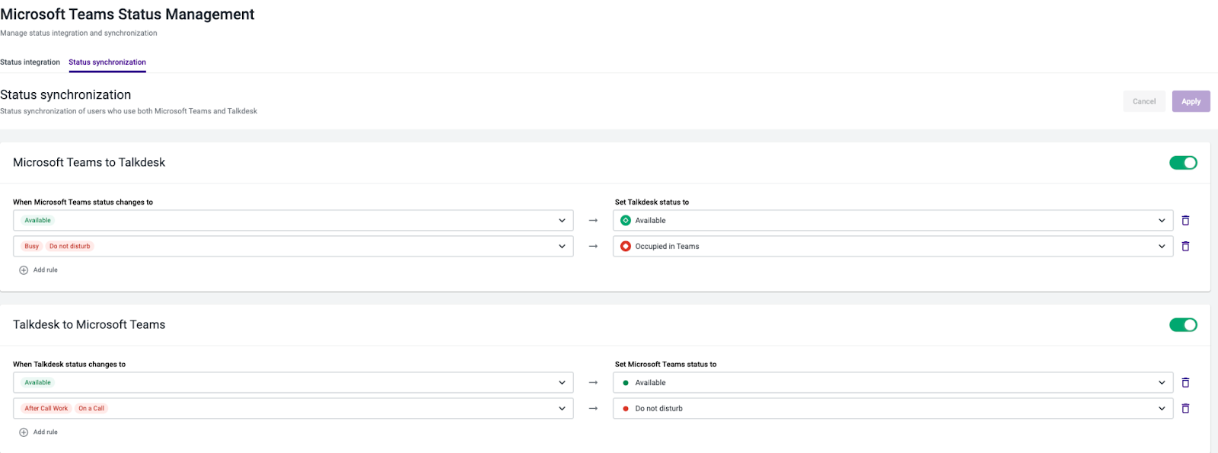Click the After Call Work status chip

click(46, 409)
